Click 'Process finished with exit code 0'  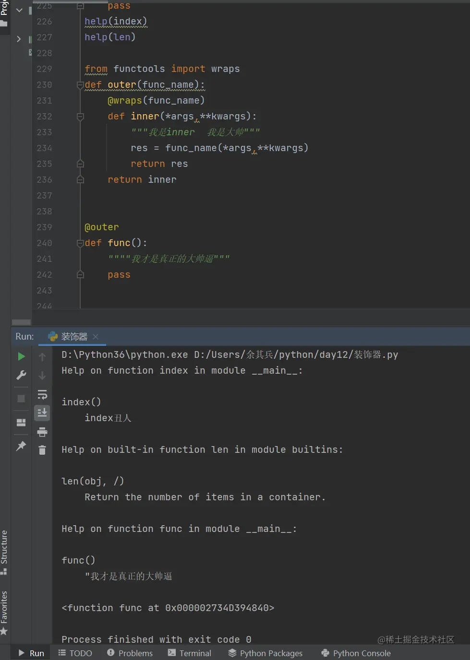tap(157, 639)
